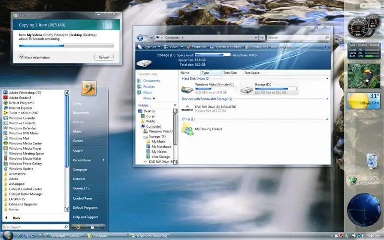Click the Start orb on the taskbar
The height and width of the screenshot is (240, 384).
click(x=8, y=236)
